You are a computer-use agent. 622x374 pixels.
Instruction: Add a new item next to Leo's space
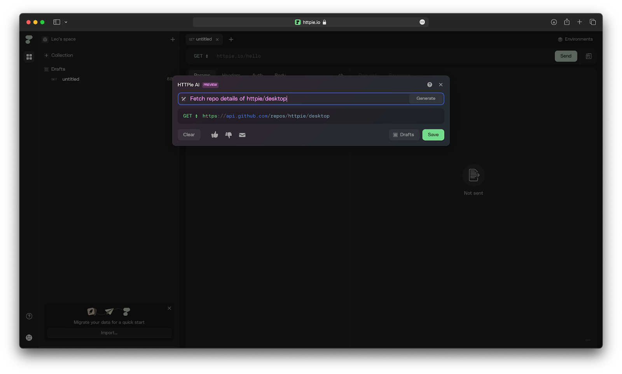pyautogui.click(x=173, y=39)
